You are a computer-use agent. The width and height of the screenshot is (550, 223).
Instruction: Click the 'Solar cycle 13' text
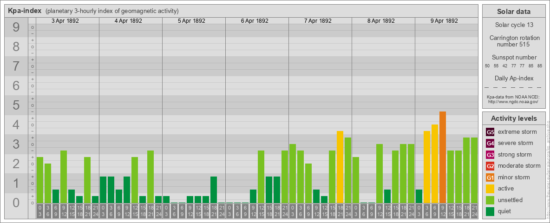click(x=514, y=25)
